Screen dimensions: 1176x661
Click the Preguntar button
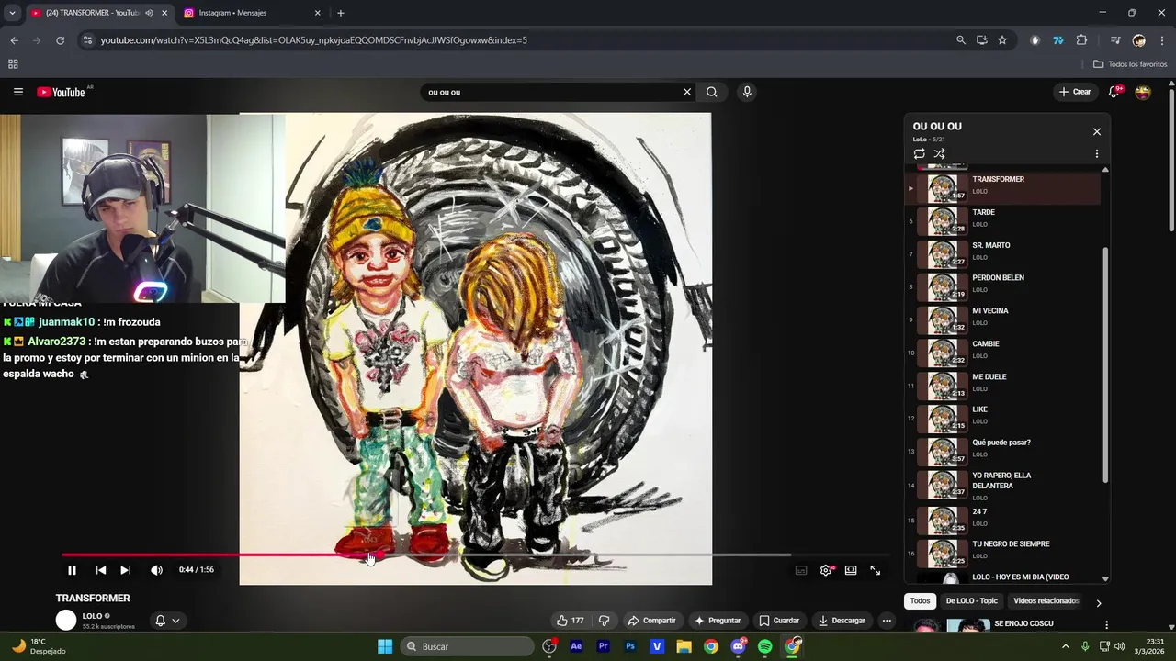[717, 621]
